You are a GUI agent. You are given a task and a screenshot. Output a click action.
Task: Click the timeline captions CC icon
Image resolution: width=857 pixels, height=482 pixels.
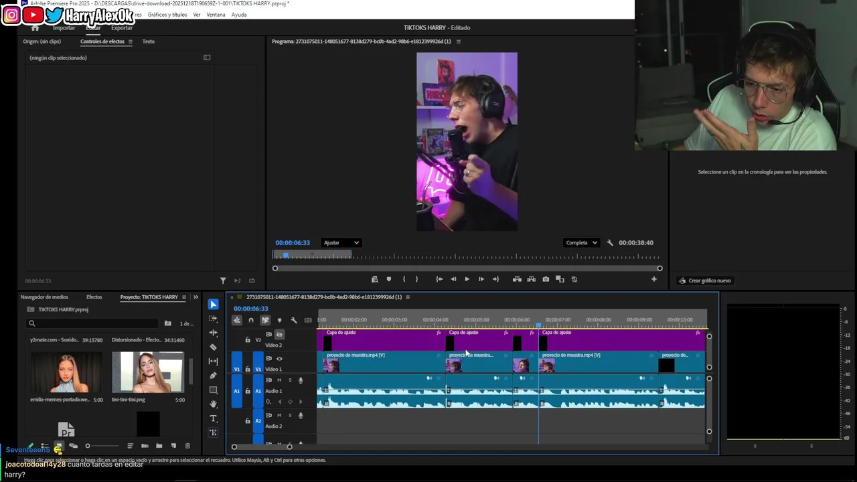tap(308, 320)
